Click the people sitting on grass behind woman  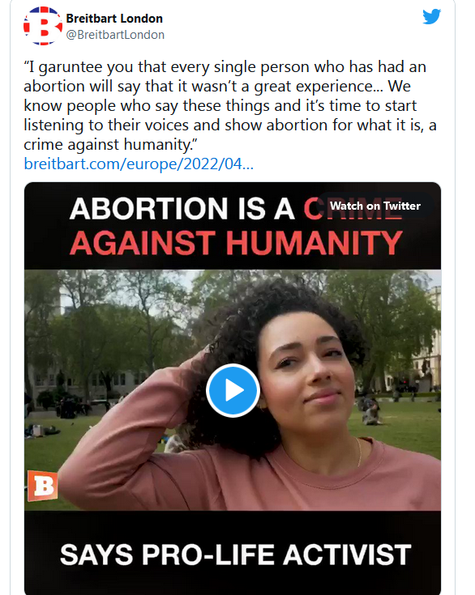point(370,410)
